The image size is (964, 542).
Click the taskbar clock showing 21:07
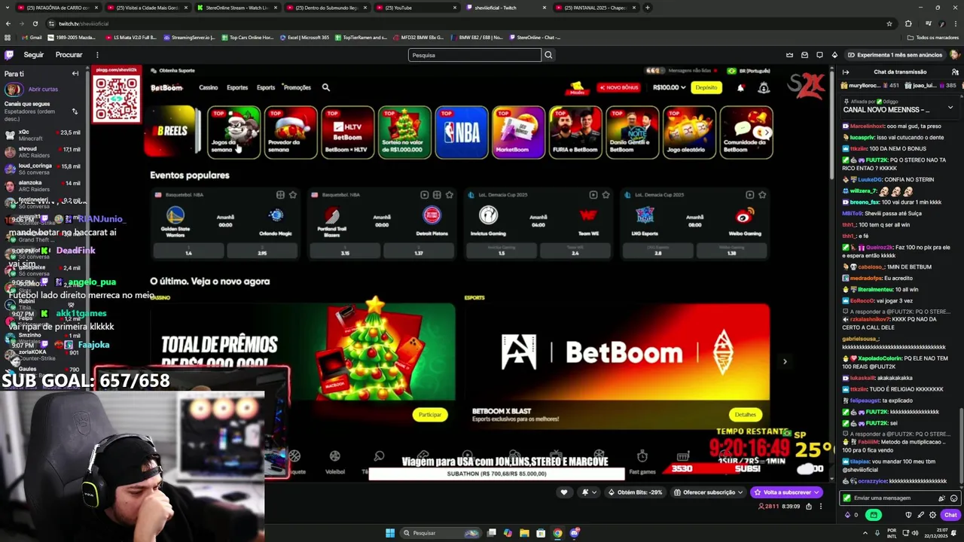(935, 533)
